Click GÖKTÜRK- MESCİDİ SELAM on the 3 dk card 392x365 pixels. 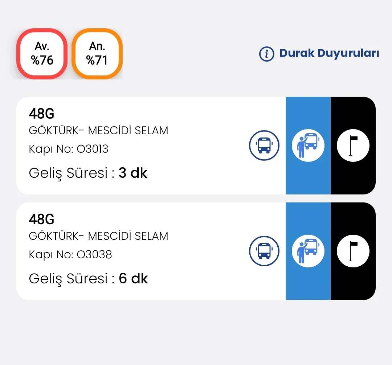tap(98, 131)
